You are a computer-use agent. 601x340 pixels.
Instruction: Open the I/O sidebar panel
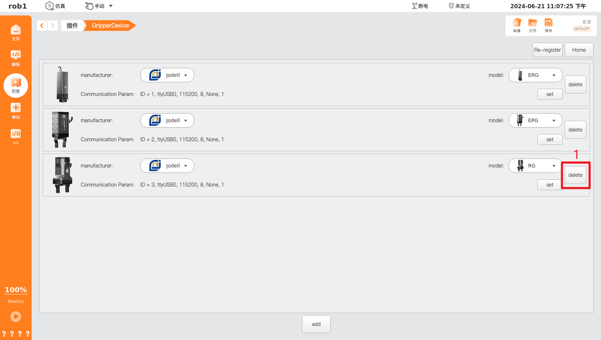16,137
